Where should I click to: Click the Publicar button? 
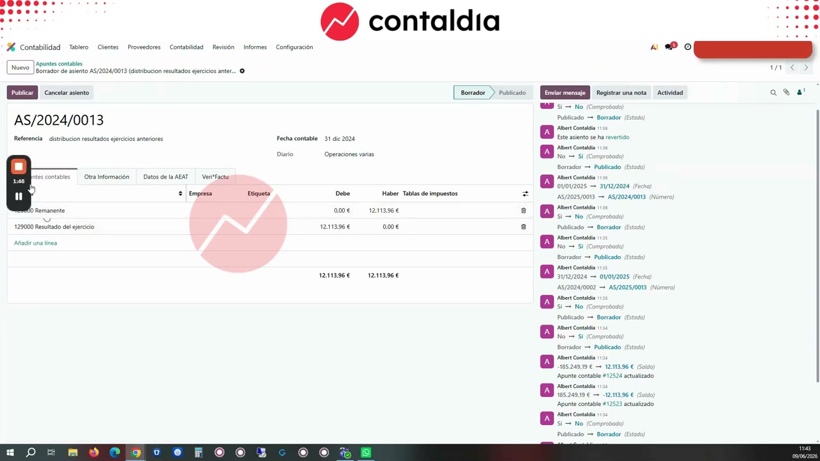22,93
